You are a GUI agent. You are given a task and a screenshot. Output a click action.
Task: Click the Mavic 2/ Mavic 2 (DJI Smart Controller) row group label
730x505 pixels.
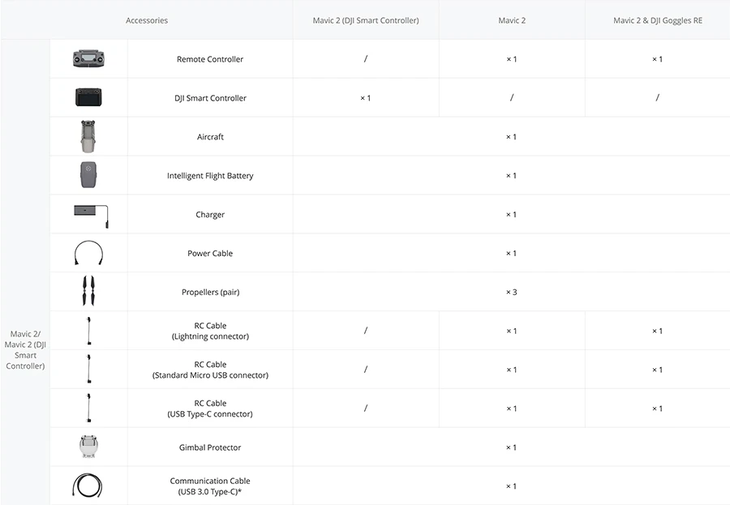(x=25, y=349)
